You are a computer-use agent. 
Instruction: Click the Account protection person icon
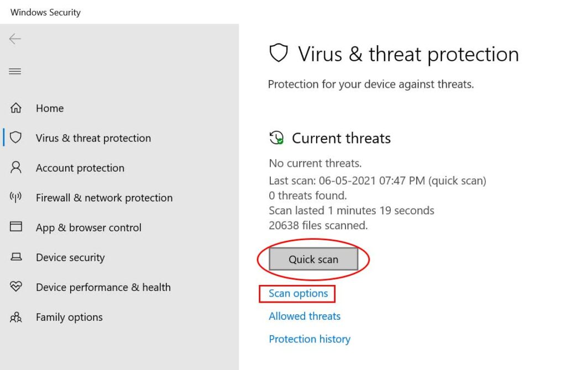pos(16,167)
